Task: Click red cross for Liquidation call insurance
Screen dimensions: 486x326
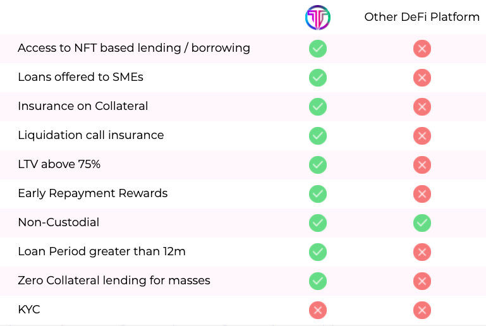Action: [422, 136]
